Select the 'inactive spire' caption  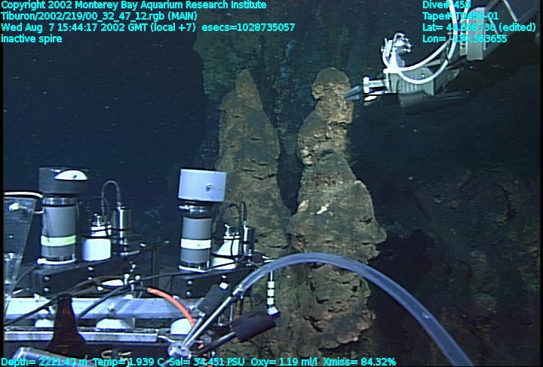[32, 39]
